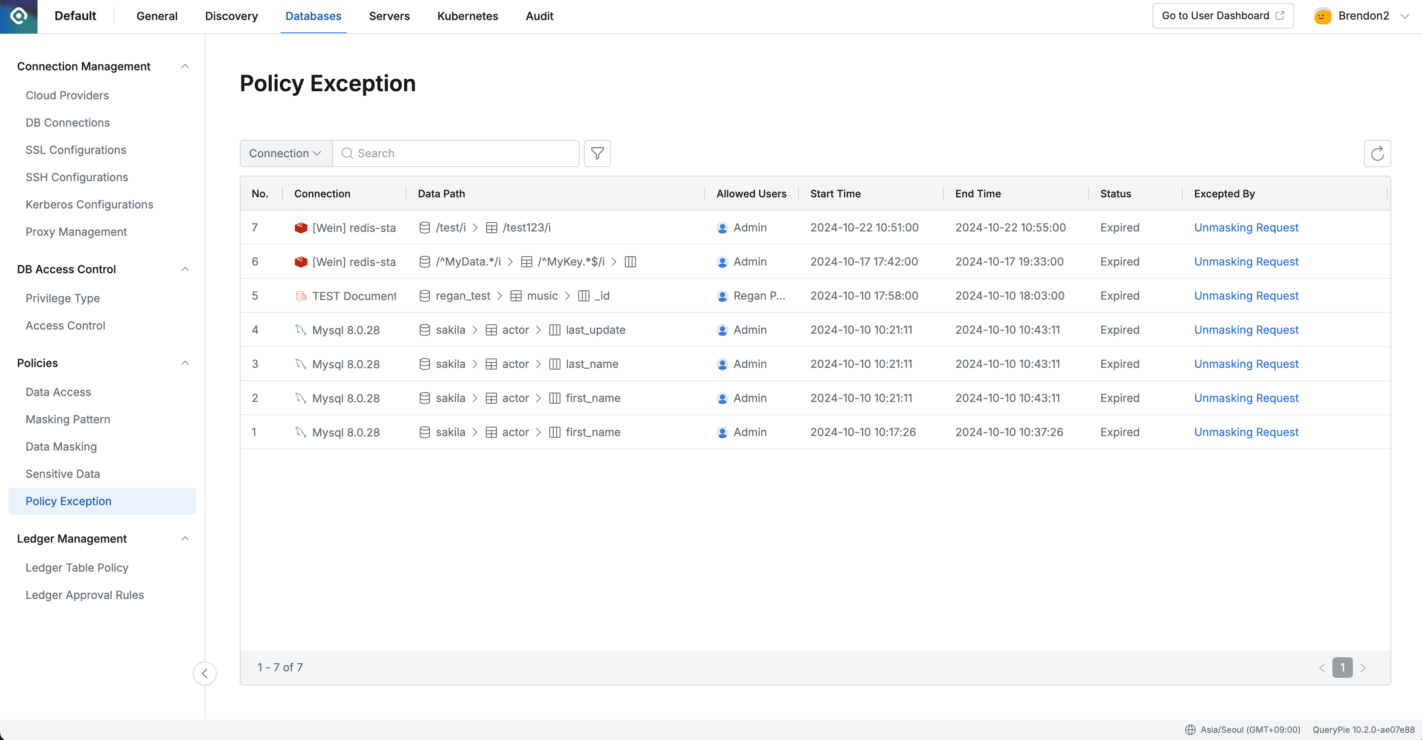Switch to the Servers tab
Screen dimensions: 1422x740
click(389, 16)
